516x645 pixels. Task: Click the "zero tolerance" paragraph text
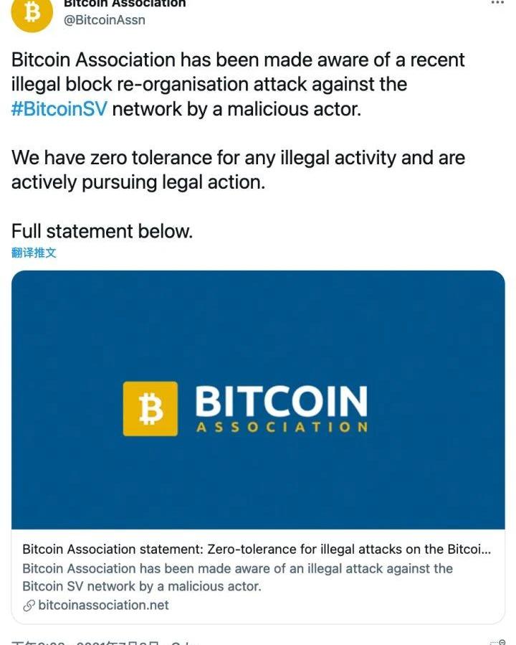click(x=238, y=169)
